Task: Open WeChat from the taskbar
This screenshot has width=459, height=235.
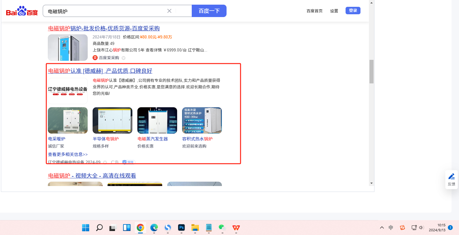Action: (x=222, y=228)
